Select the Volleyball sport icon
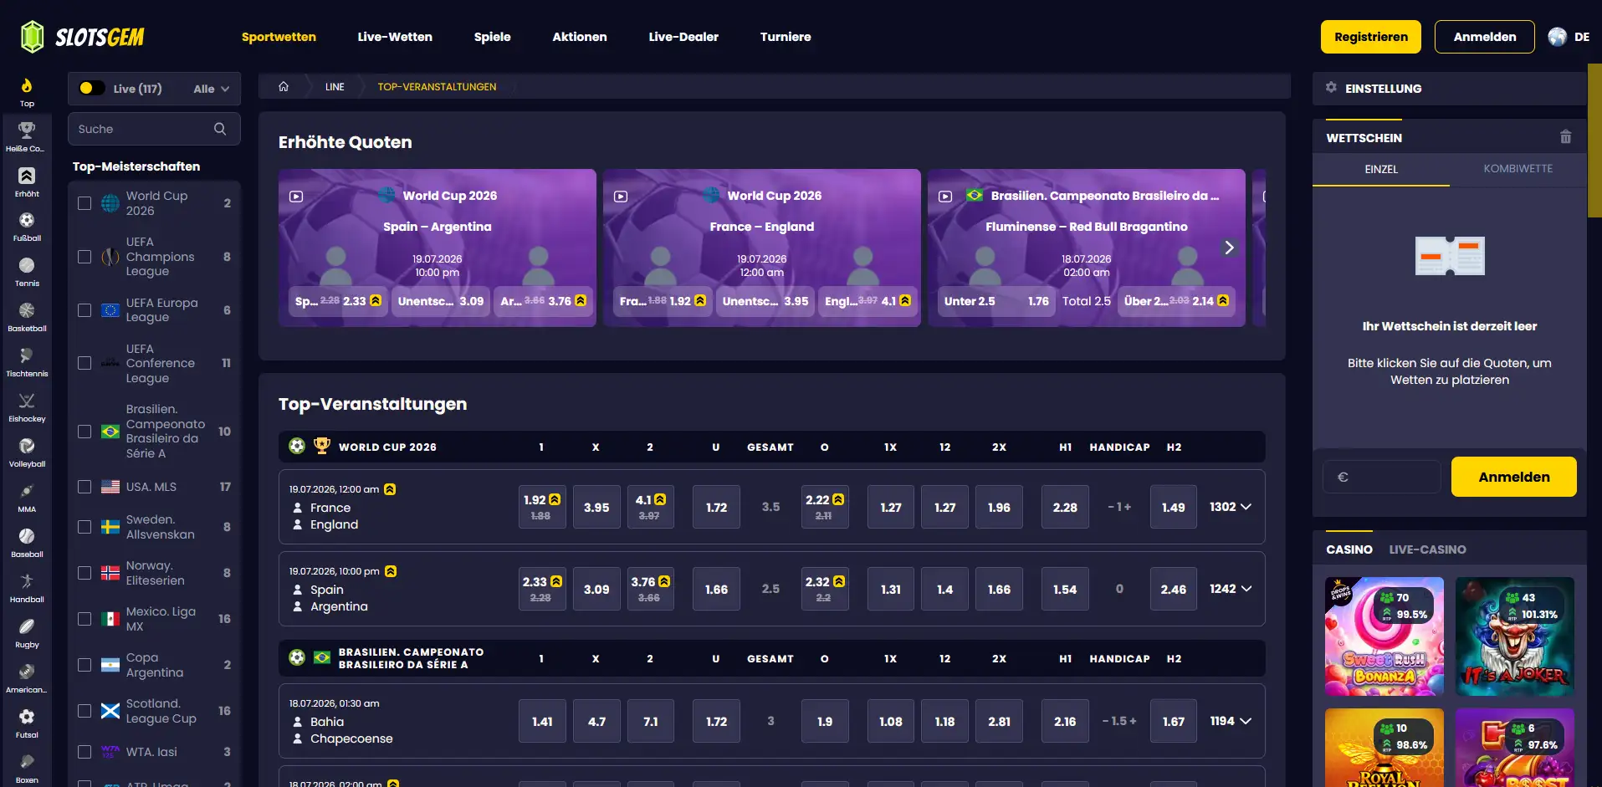Viewport: 1602px width, 787px height. (27, 446)
